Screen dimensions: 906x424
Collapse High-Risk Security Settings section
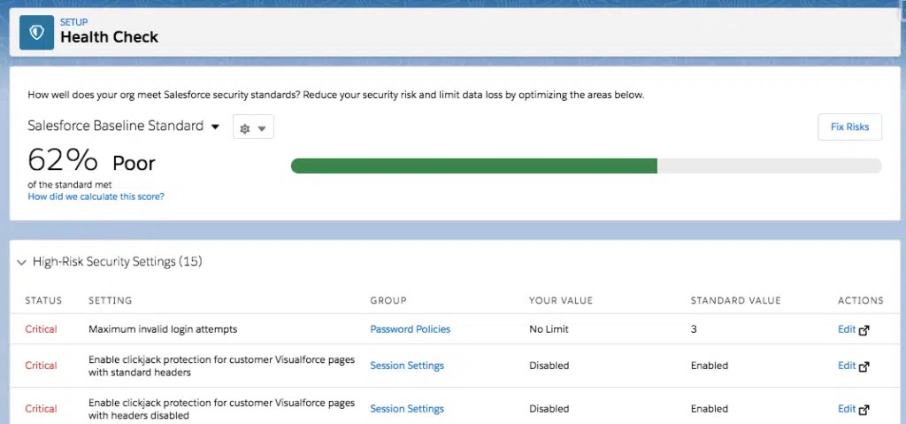coord(22,263)
